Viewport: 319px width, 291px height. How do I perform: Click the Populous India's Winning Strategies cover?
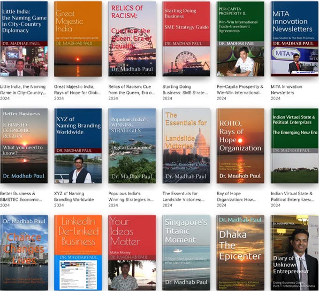coord(132,145)
